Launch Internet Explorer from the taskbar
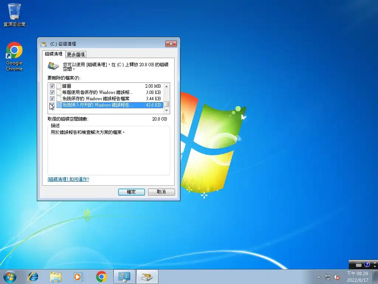378x284 pixels. 33,277
